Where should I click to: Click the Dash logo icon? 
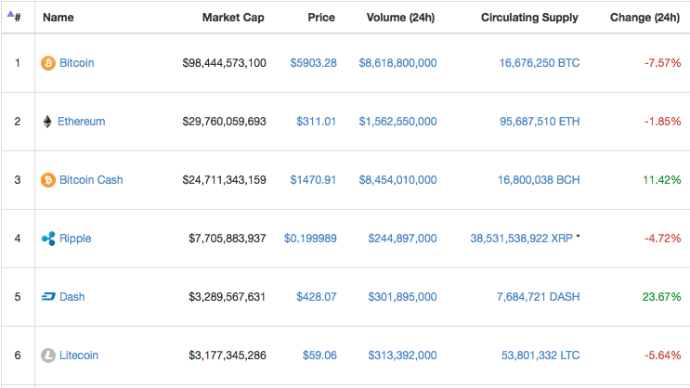point(48,297)
